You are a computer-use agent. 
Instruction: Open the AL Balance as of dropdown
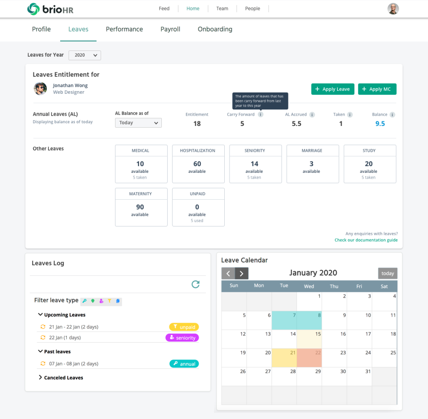(x=138, y=122)
